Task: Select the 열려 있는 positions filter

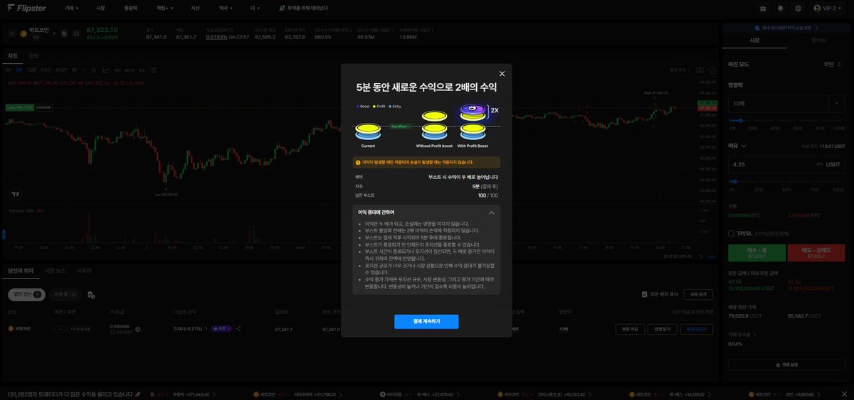Action: (x=25, y=294)
